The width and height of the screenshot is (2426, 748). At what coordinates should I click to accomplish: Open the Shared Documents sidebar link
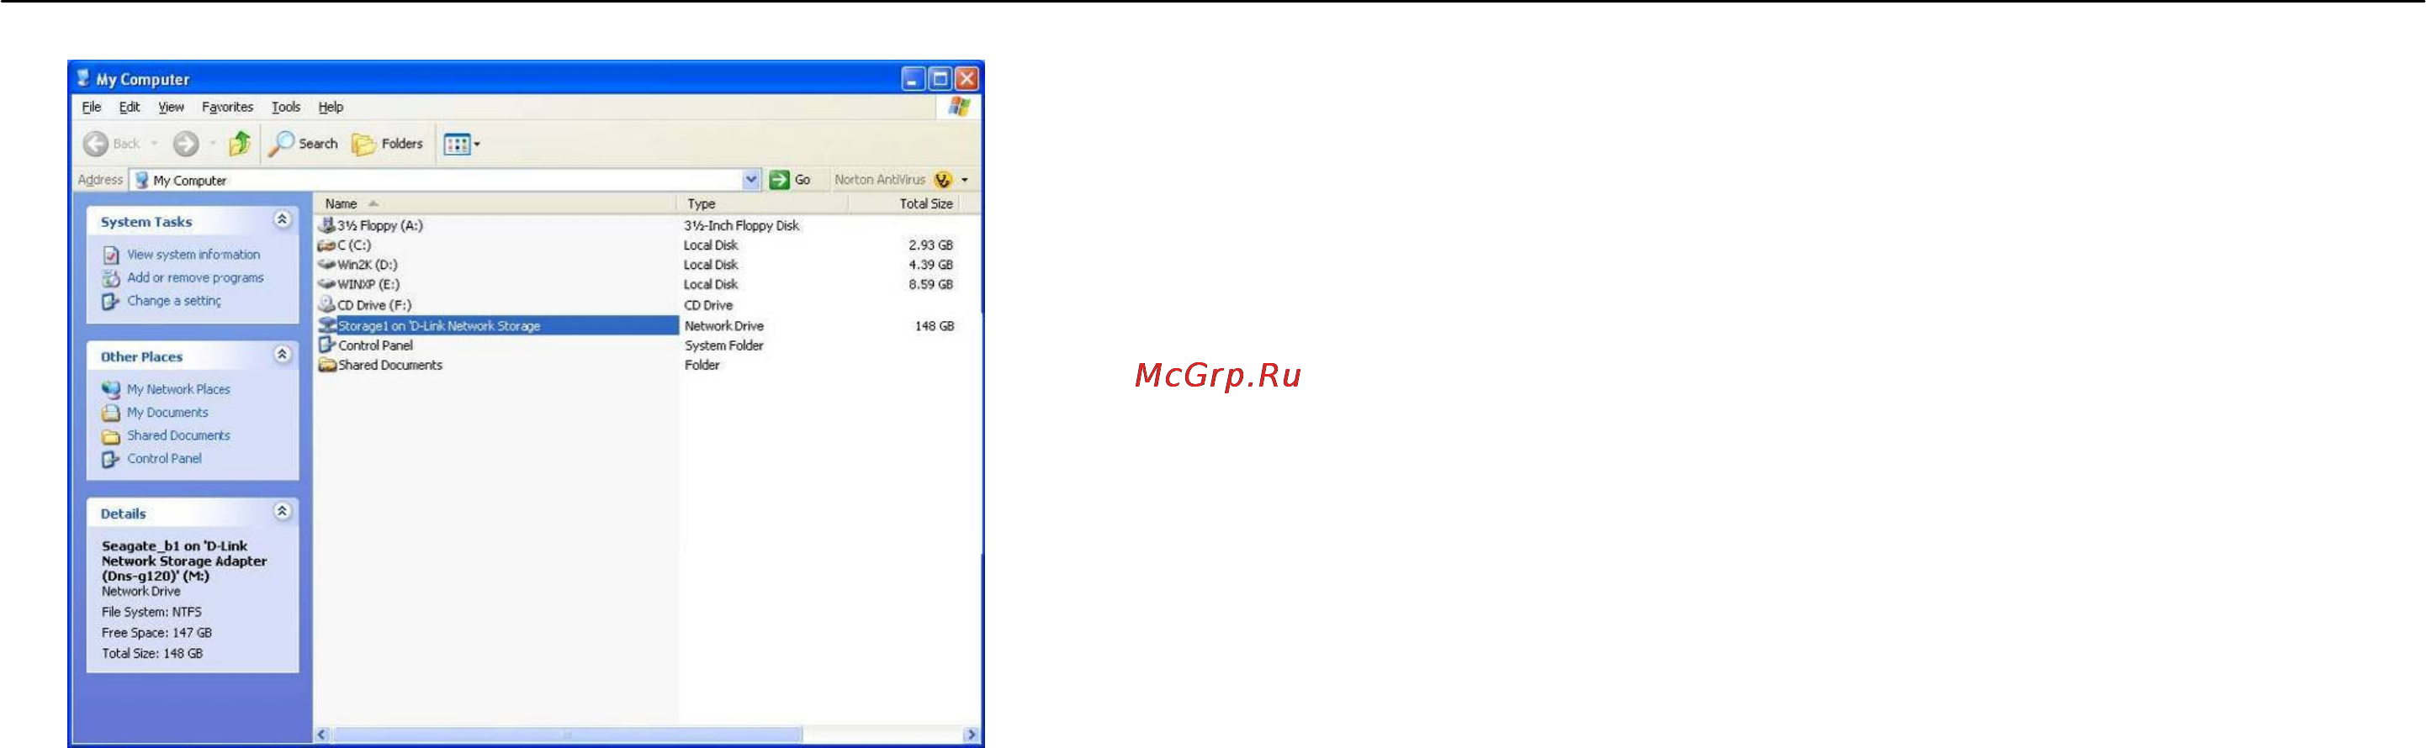pos(178,435)
